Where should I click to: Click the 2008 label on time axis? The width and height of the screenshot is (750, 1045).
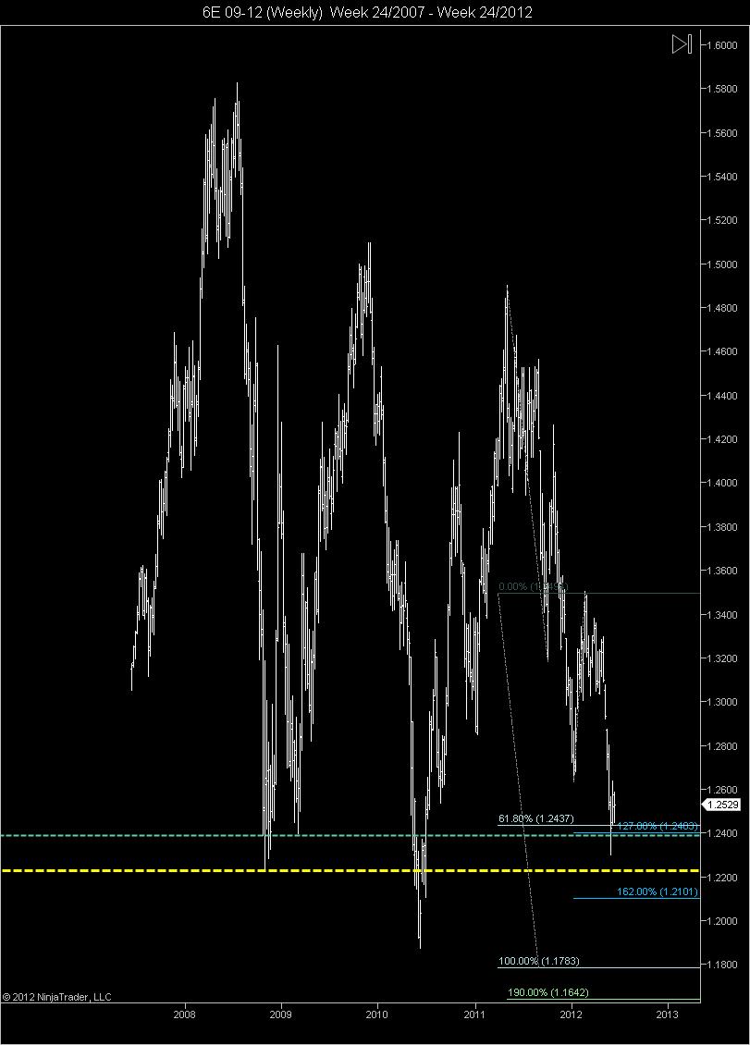[x=184, y=1014]
